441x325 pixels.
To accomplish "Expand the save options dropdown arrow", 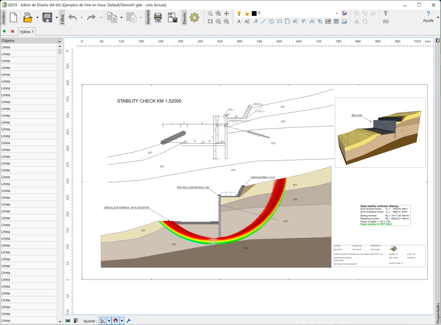I will [57, 18].
